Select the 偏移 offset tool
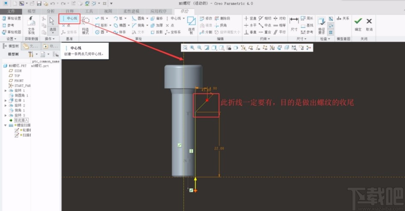This screenshot has height=211, width=405. 157,18
